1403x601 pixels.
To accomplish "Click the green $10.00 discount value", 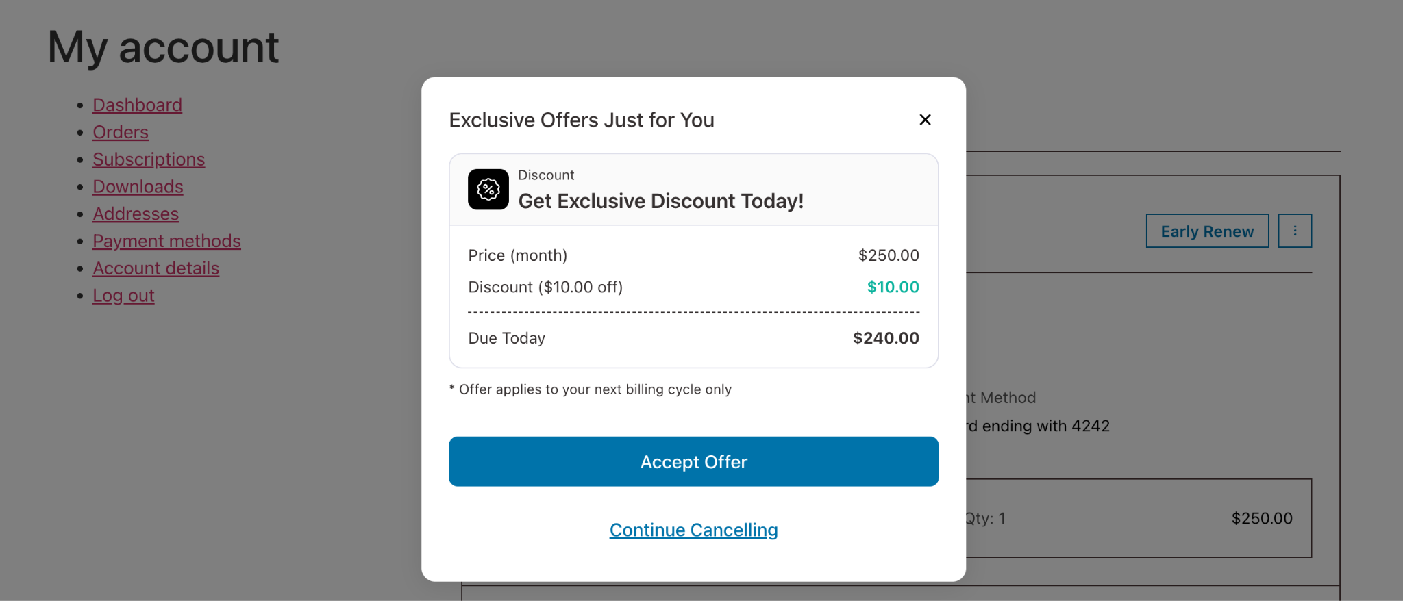I will (893, 287).
